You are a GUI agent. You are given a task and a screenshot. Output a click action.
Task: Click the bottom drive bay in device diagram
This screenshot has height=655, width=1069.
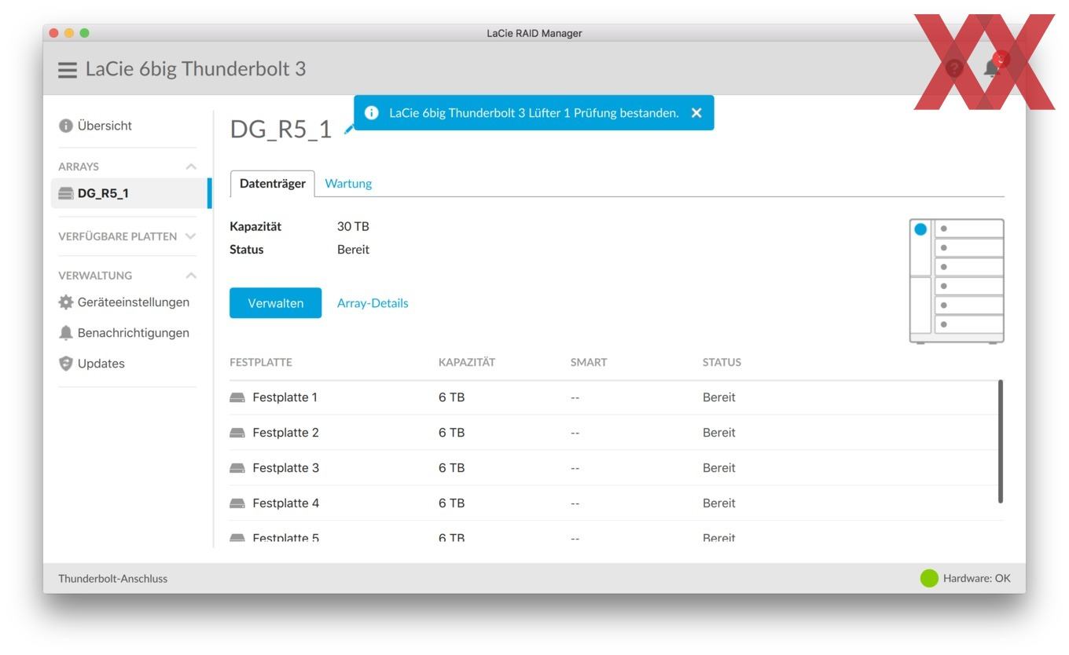point(968,324)
